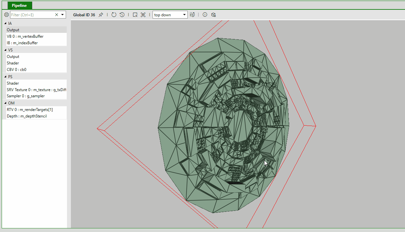Open the filter settings gear icon
This screenshot has width=405, height=232.
[6, 15]
